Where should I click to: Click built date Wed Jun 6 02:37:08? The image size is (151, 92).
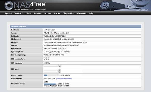pyautogui.click(x=55, y=36)
